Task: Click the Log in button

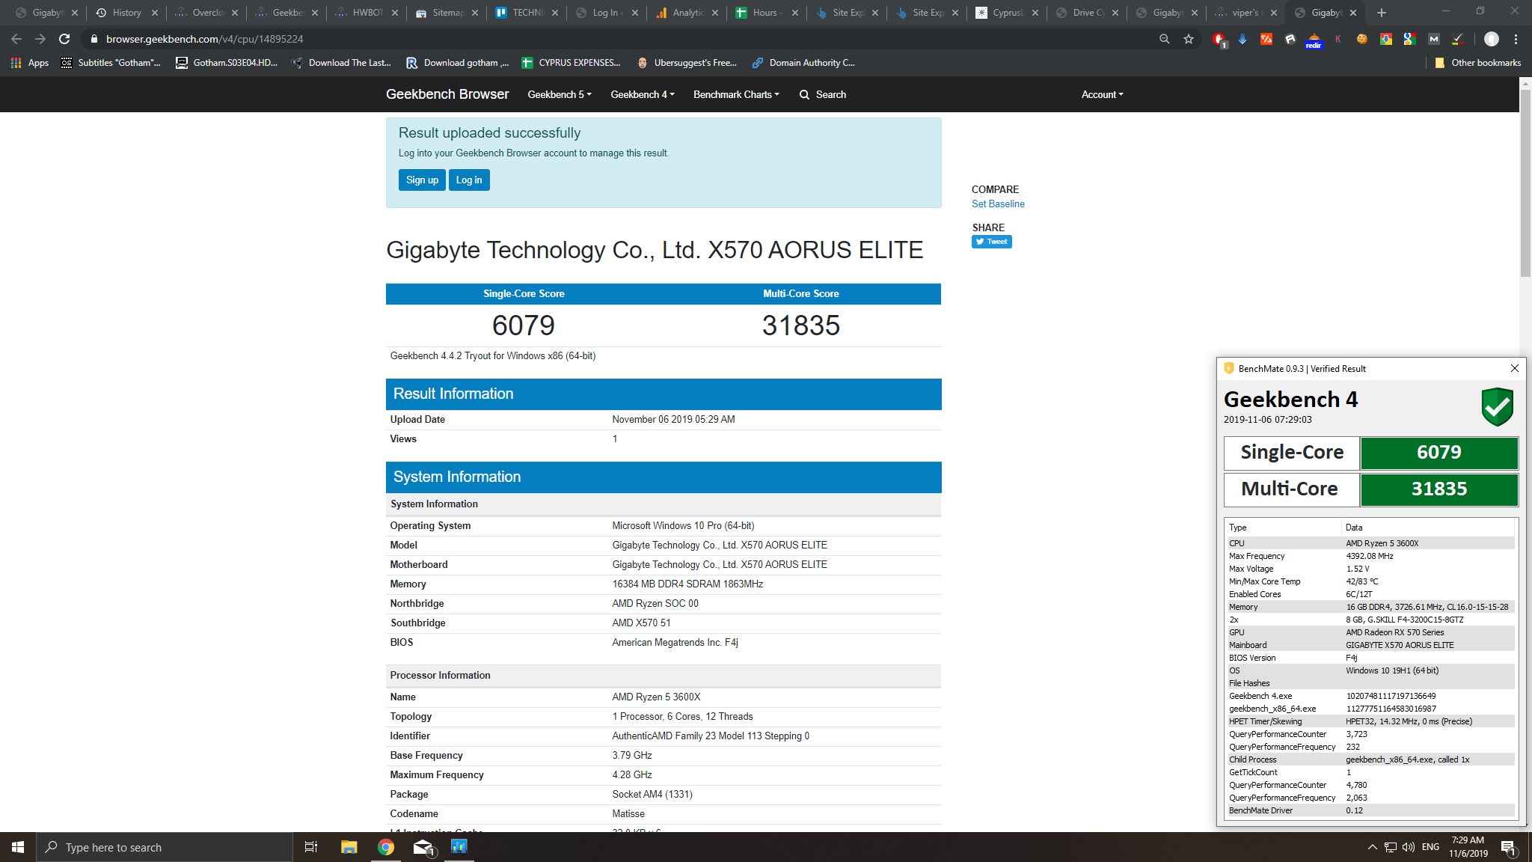Action: pyautogui.click(x=469, y=180)
